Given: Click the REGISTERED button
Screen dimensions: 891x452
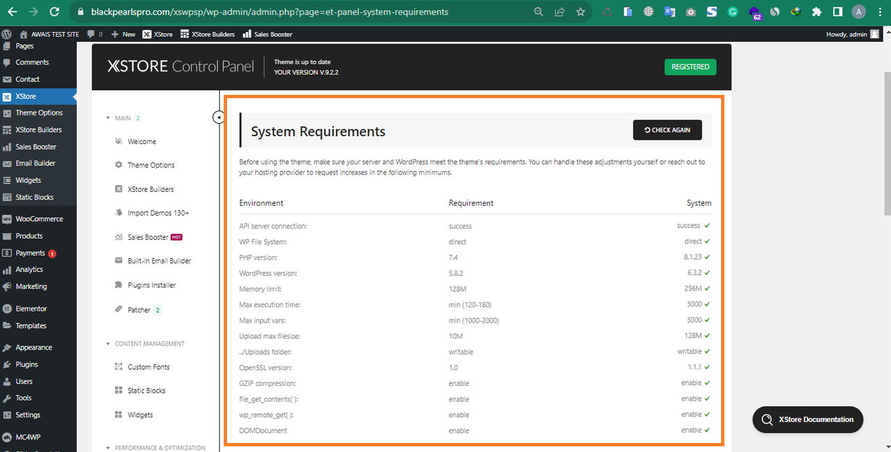Looking at the screenshot, I should pos(691,67).
